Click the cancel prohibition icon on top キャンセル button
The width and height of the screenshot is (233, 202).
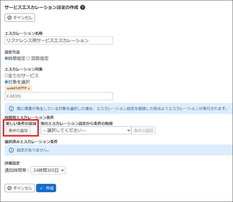pos(9,17)
